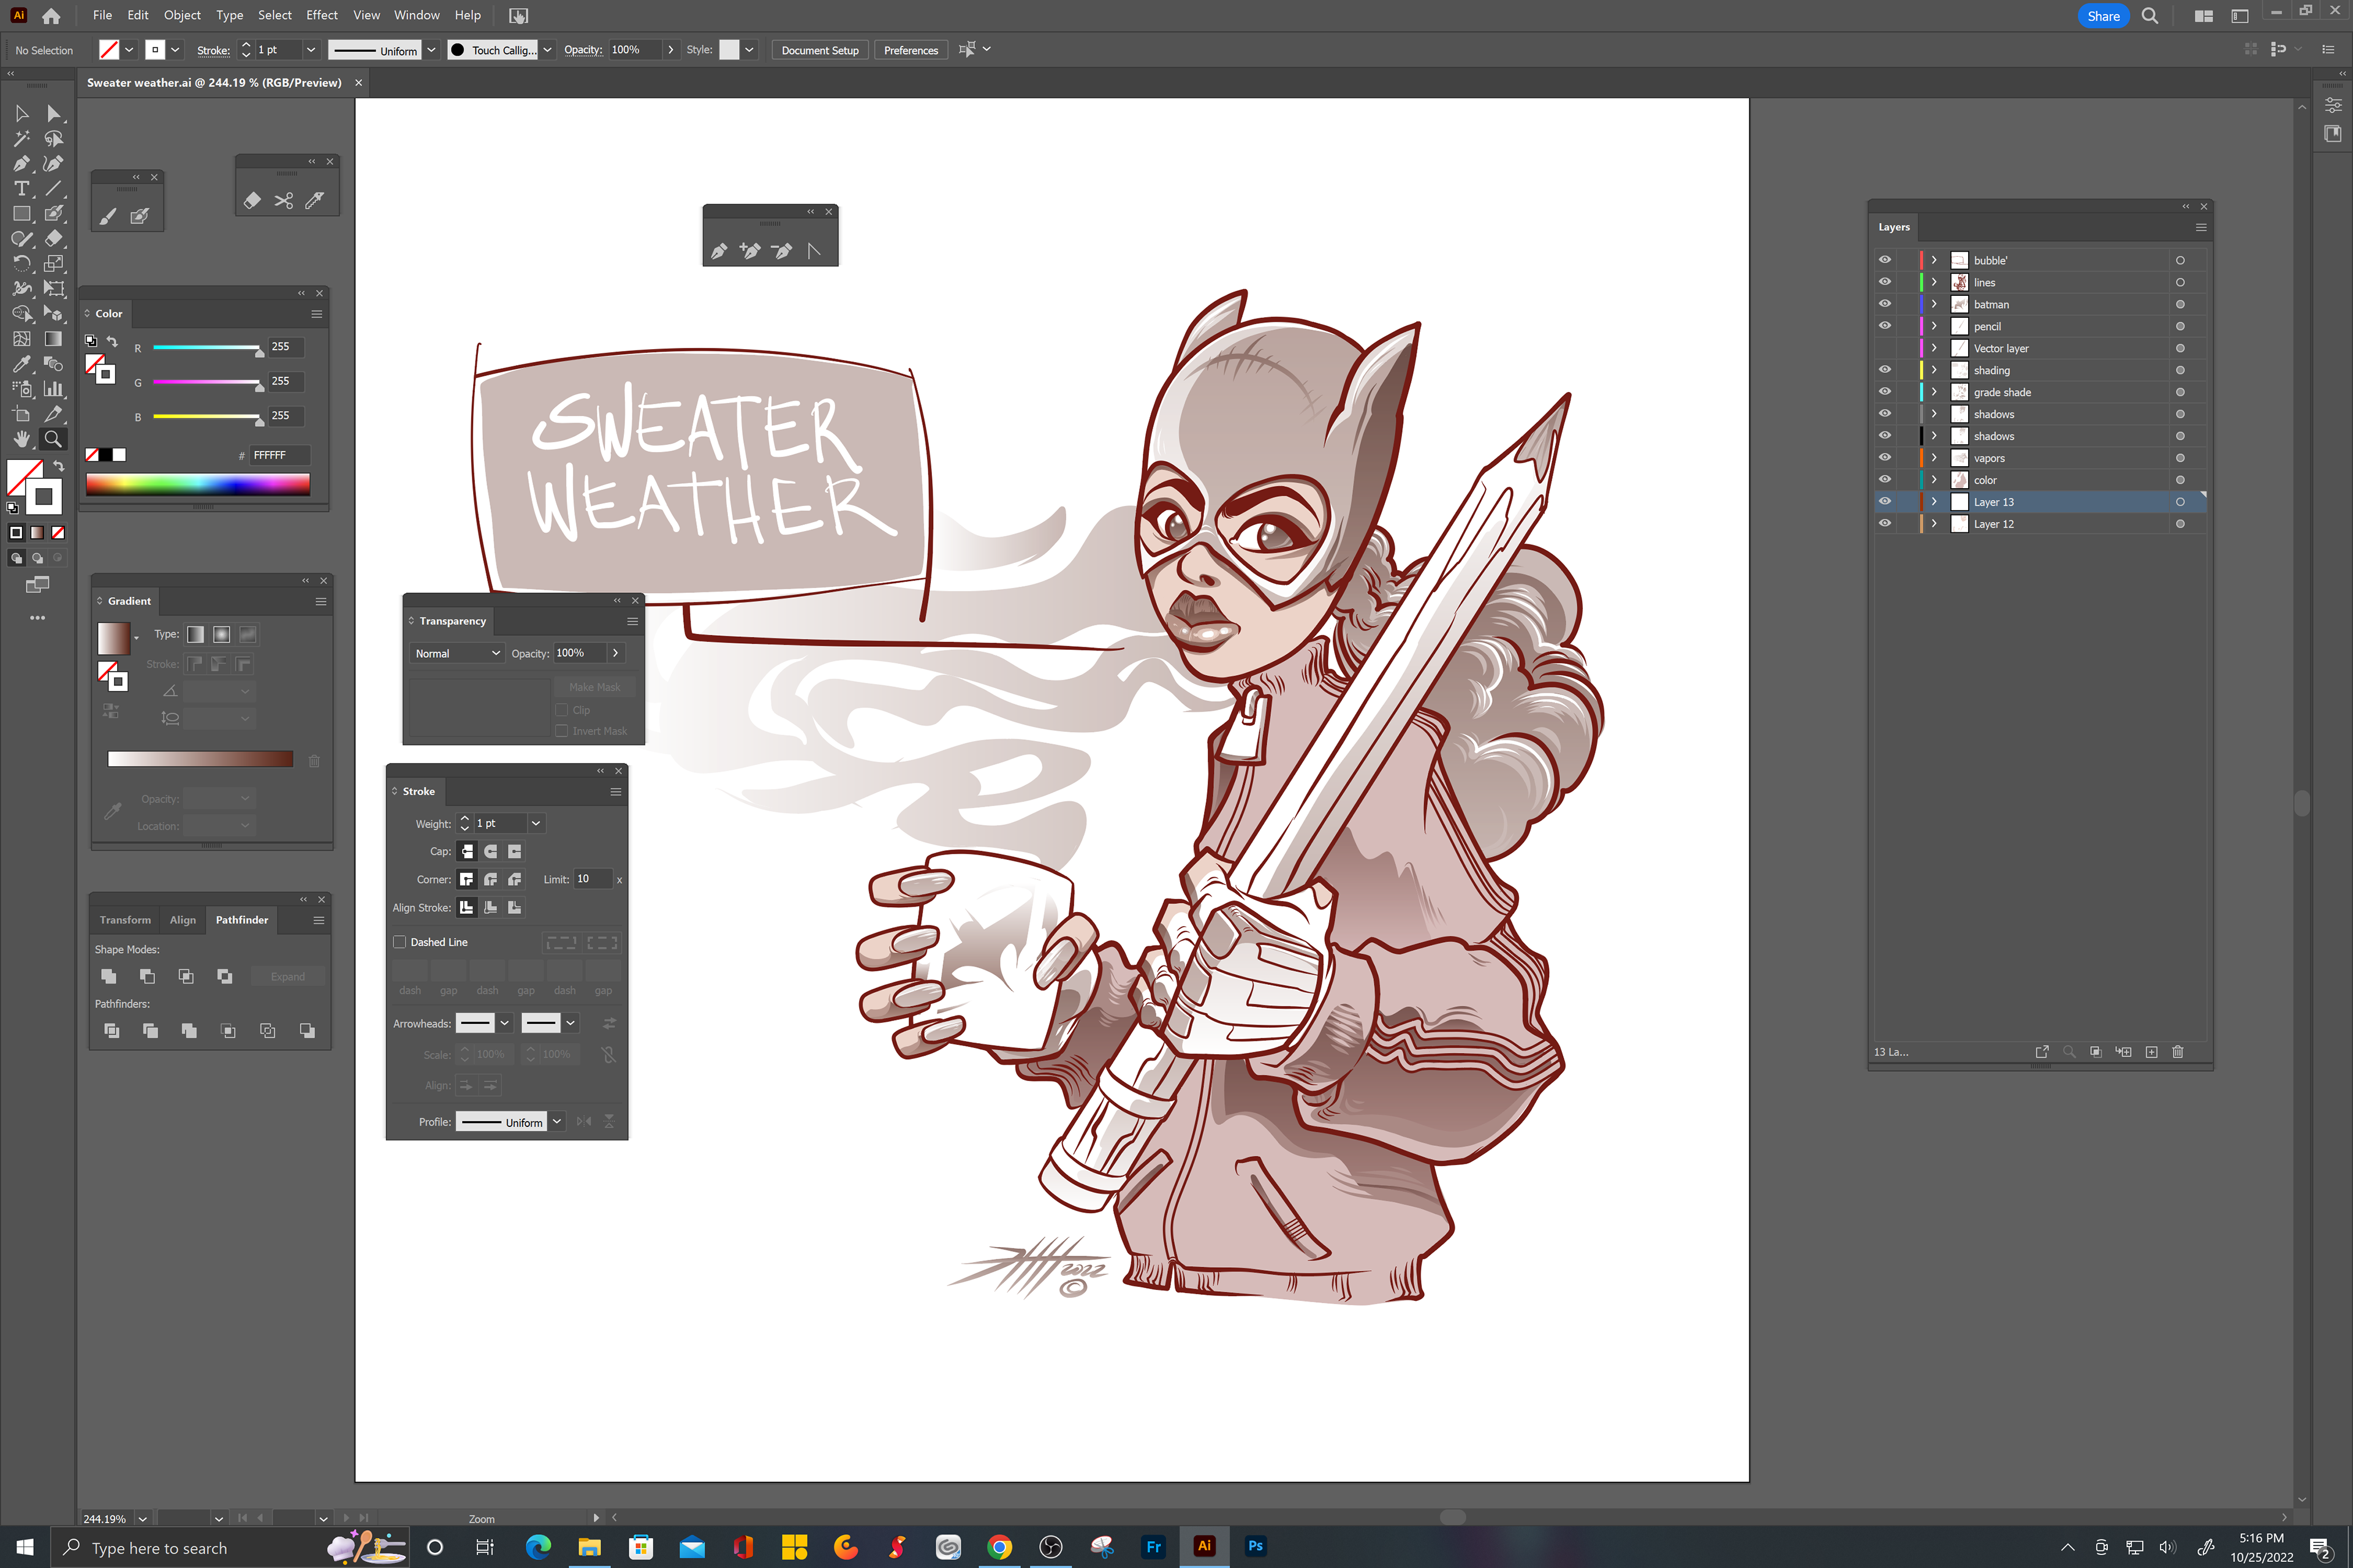Open Stroke panel Weight dropdown

[536, 823]
